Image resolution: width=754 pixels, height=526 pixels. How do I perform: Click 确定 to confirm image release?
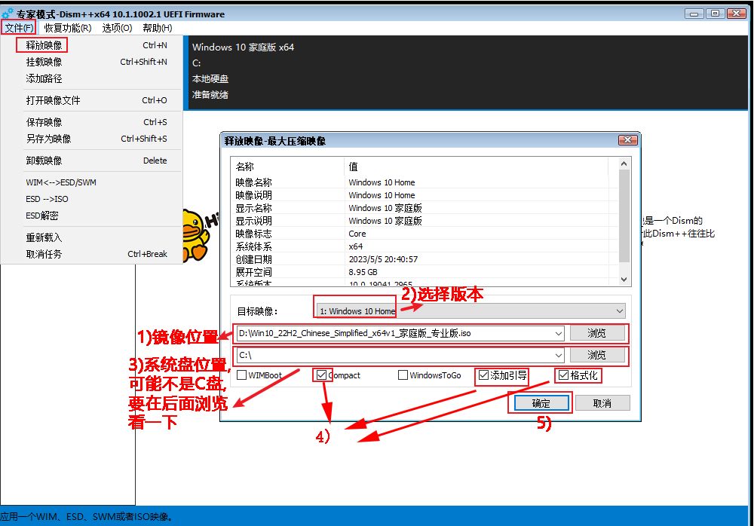click(x=541, y=403)
